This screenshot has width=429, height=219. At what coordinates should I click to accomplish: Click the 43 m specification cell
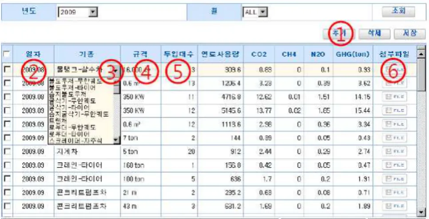141,206
